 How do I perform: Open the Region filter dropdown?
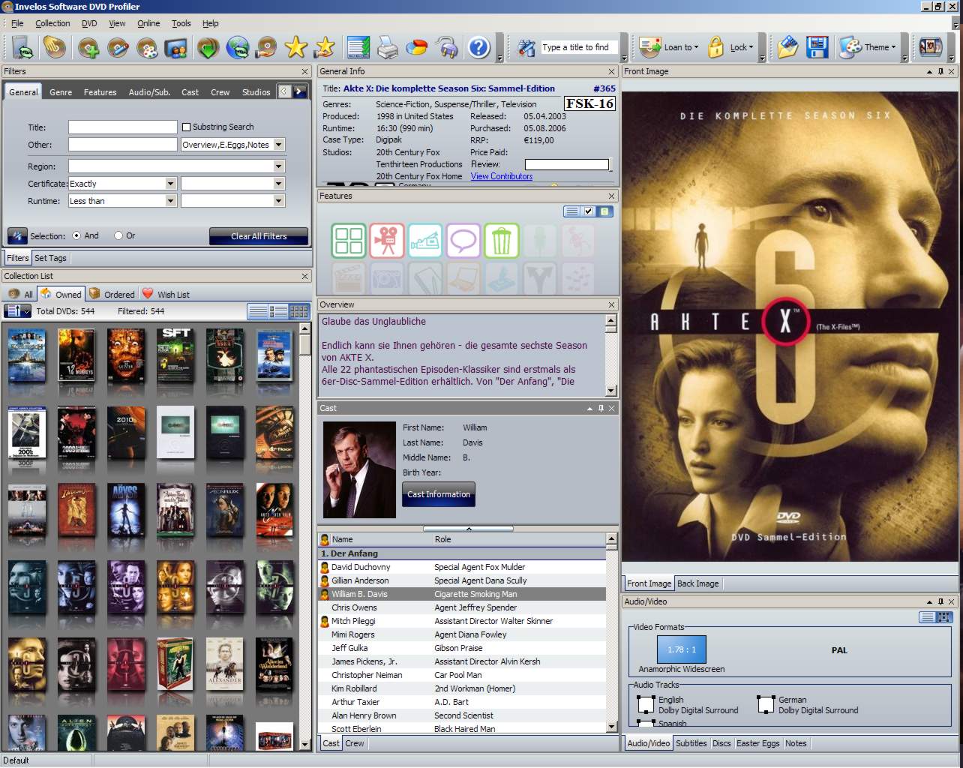(x=279, y=166)
